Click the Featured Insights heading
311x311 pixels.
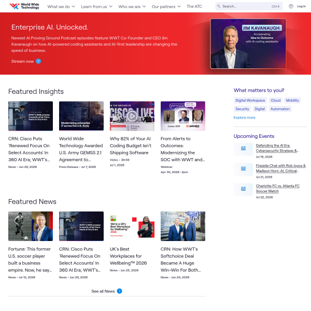(36, 91)
